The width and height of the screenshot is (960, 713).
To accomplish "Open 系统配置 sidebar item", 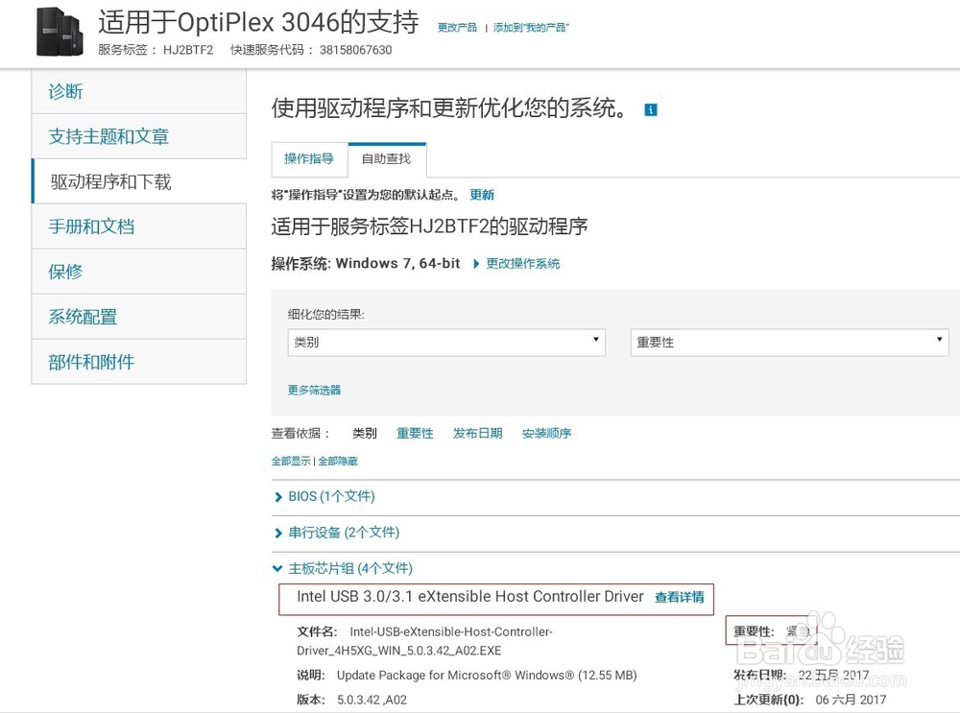I will click(x=139, y=317).
